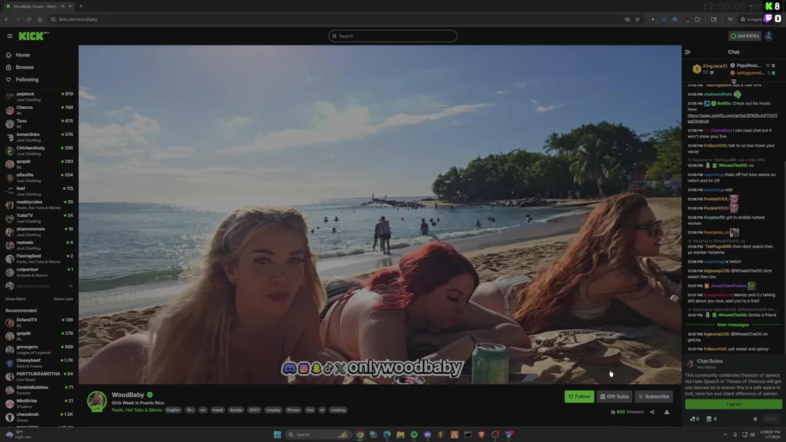
Task: Click the Incognito indicator in toolbar
Action: click(751, 20)
